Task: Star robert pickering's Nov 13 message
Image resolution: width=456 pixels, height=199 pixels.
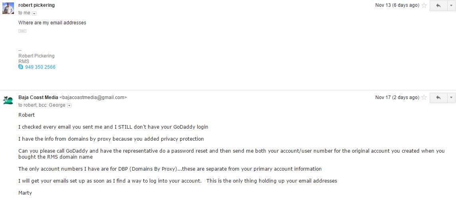Action: pos(424,6)
